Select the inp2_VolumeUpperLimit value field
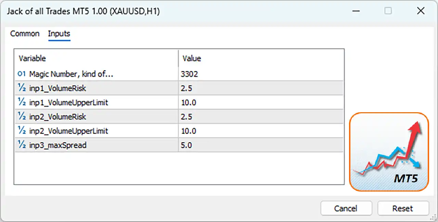The height and width of the screenshot is (222, 438). (261, 131)
